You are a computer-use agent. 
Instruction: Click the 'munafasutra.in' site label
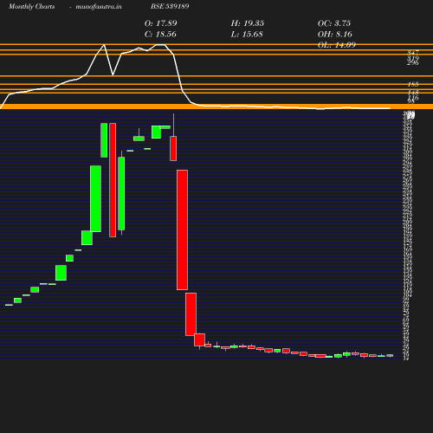point(99,7)
